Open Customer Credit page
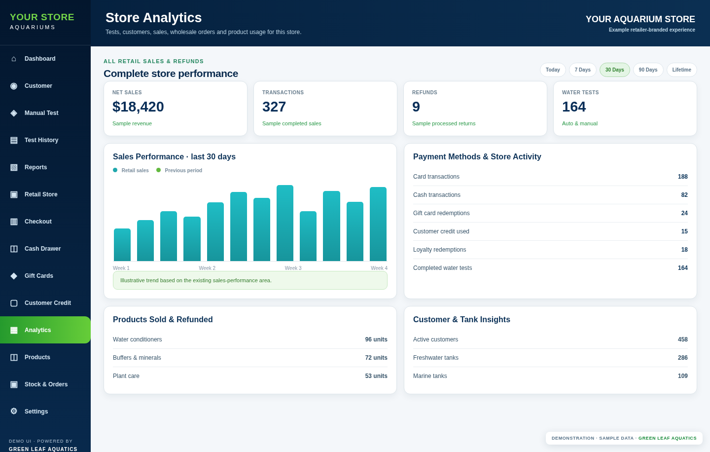710x452 pixels. click(45, 303)
